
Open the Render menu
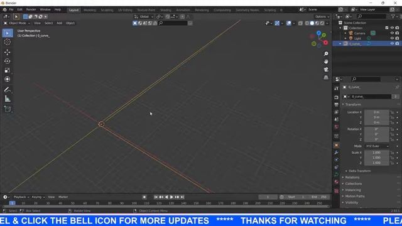[31, 10]
